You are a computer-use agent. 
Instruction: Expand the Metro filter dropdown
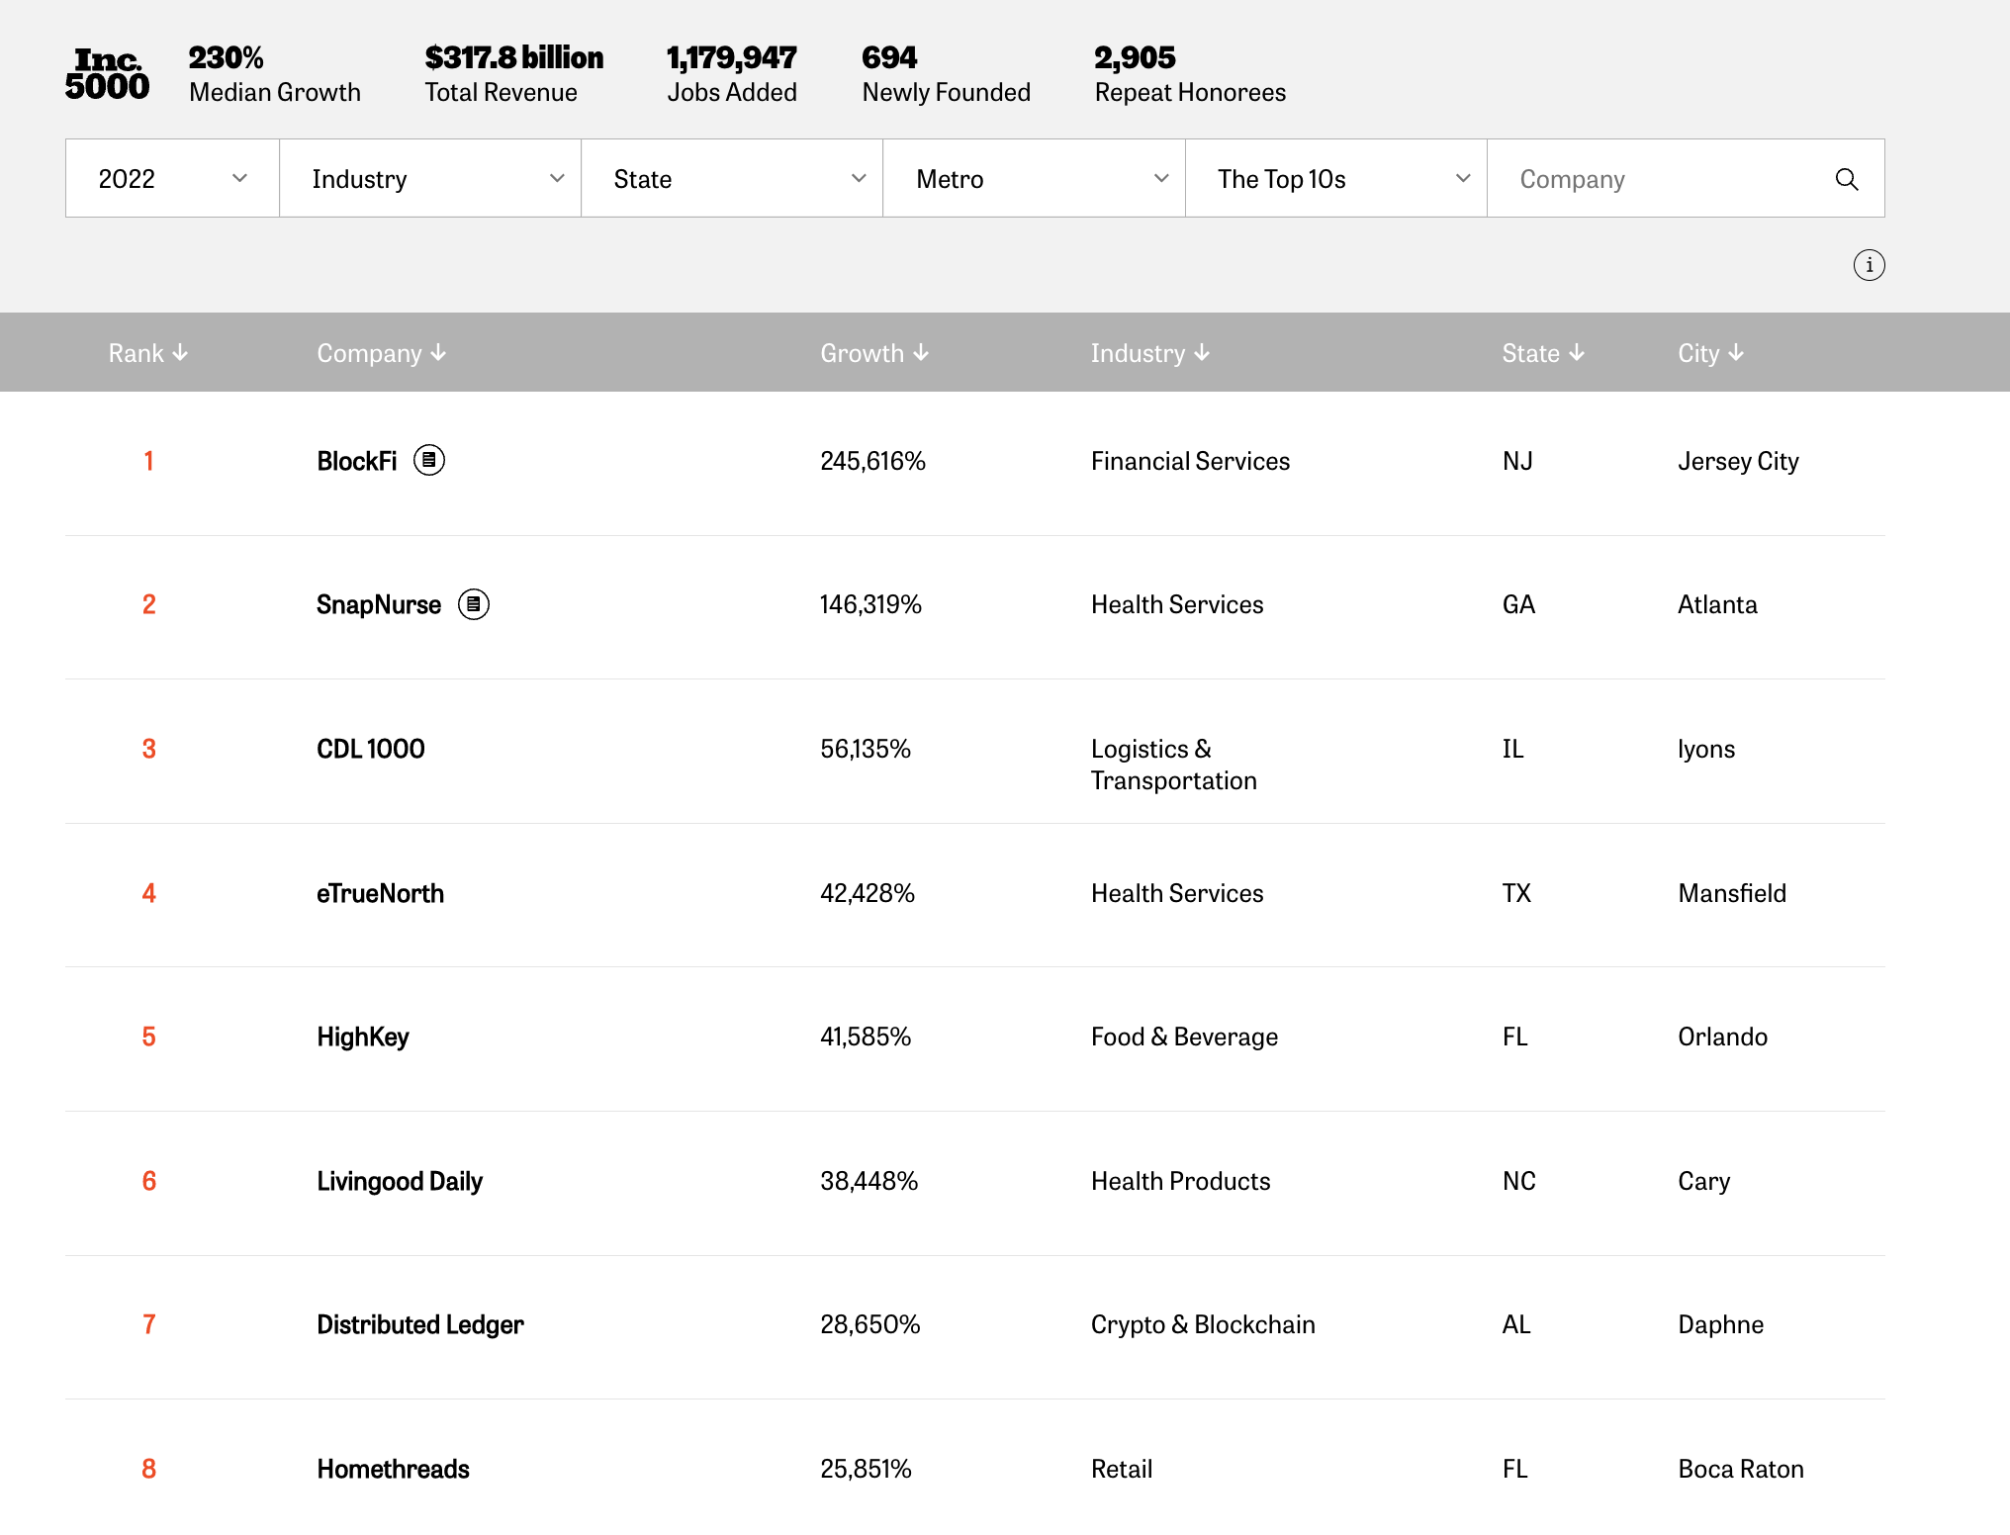tap(1034, 178)
